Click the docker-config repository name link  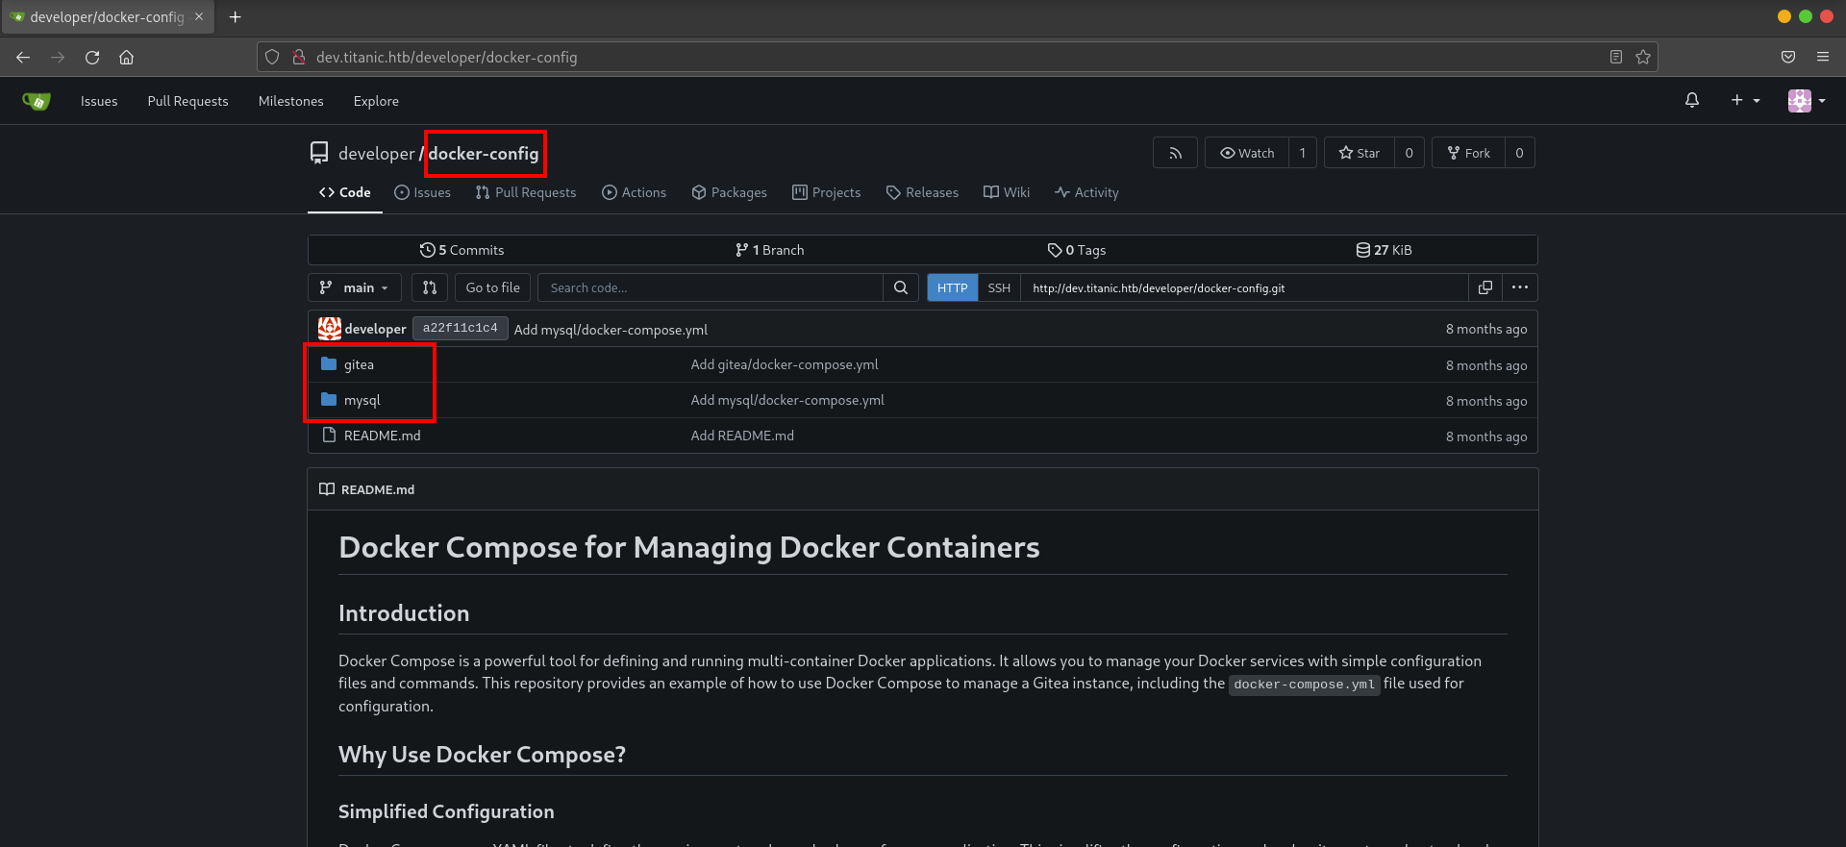484,154
